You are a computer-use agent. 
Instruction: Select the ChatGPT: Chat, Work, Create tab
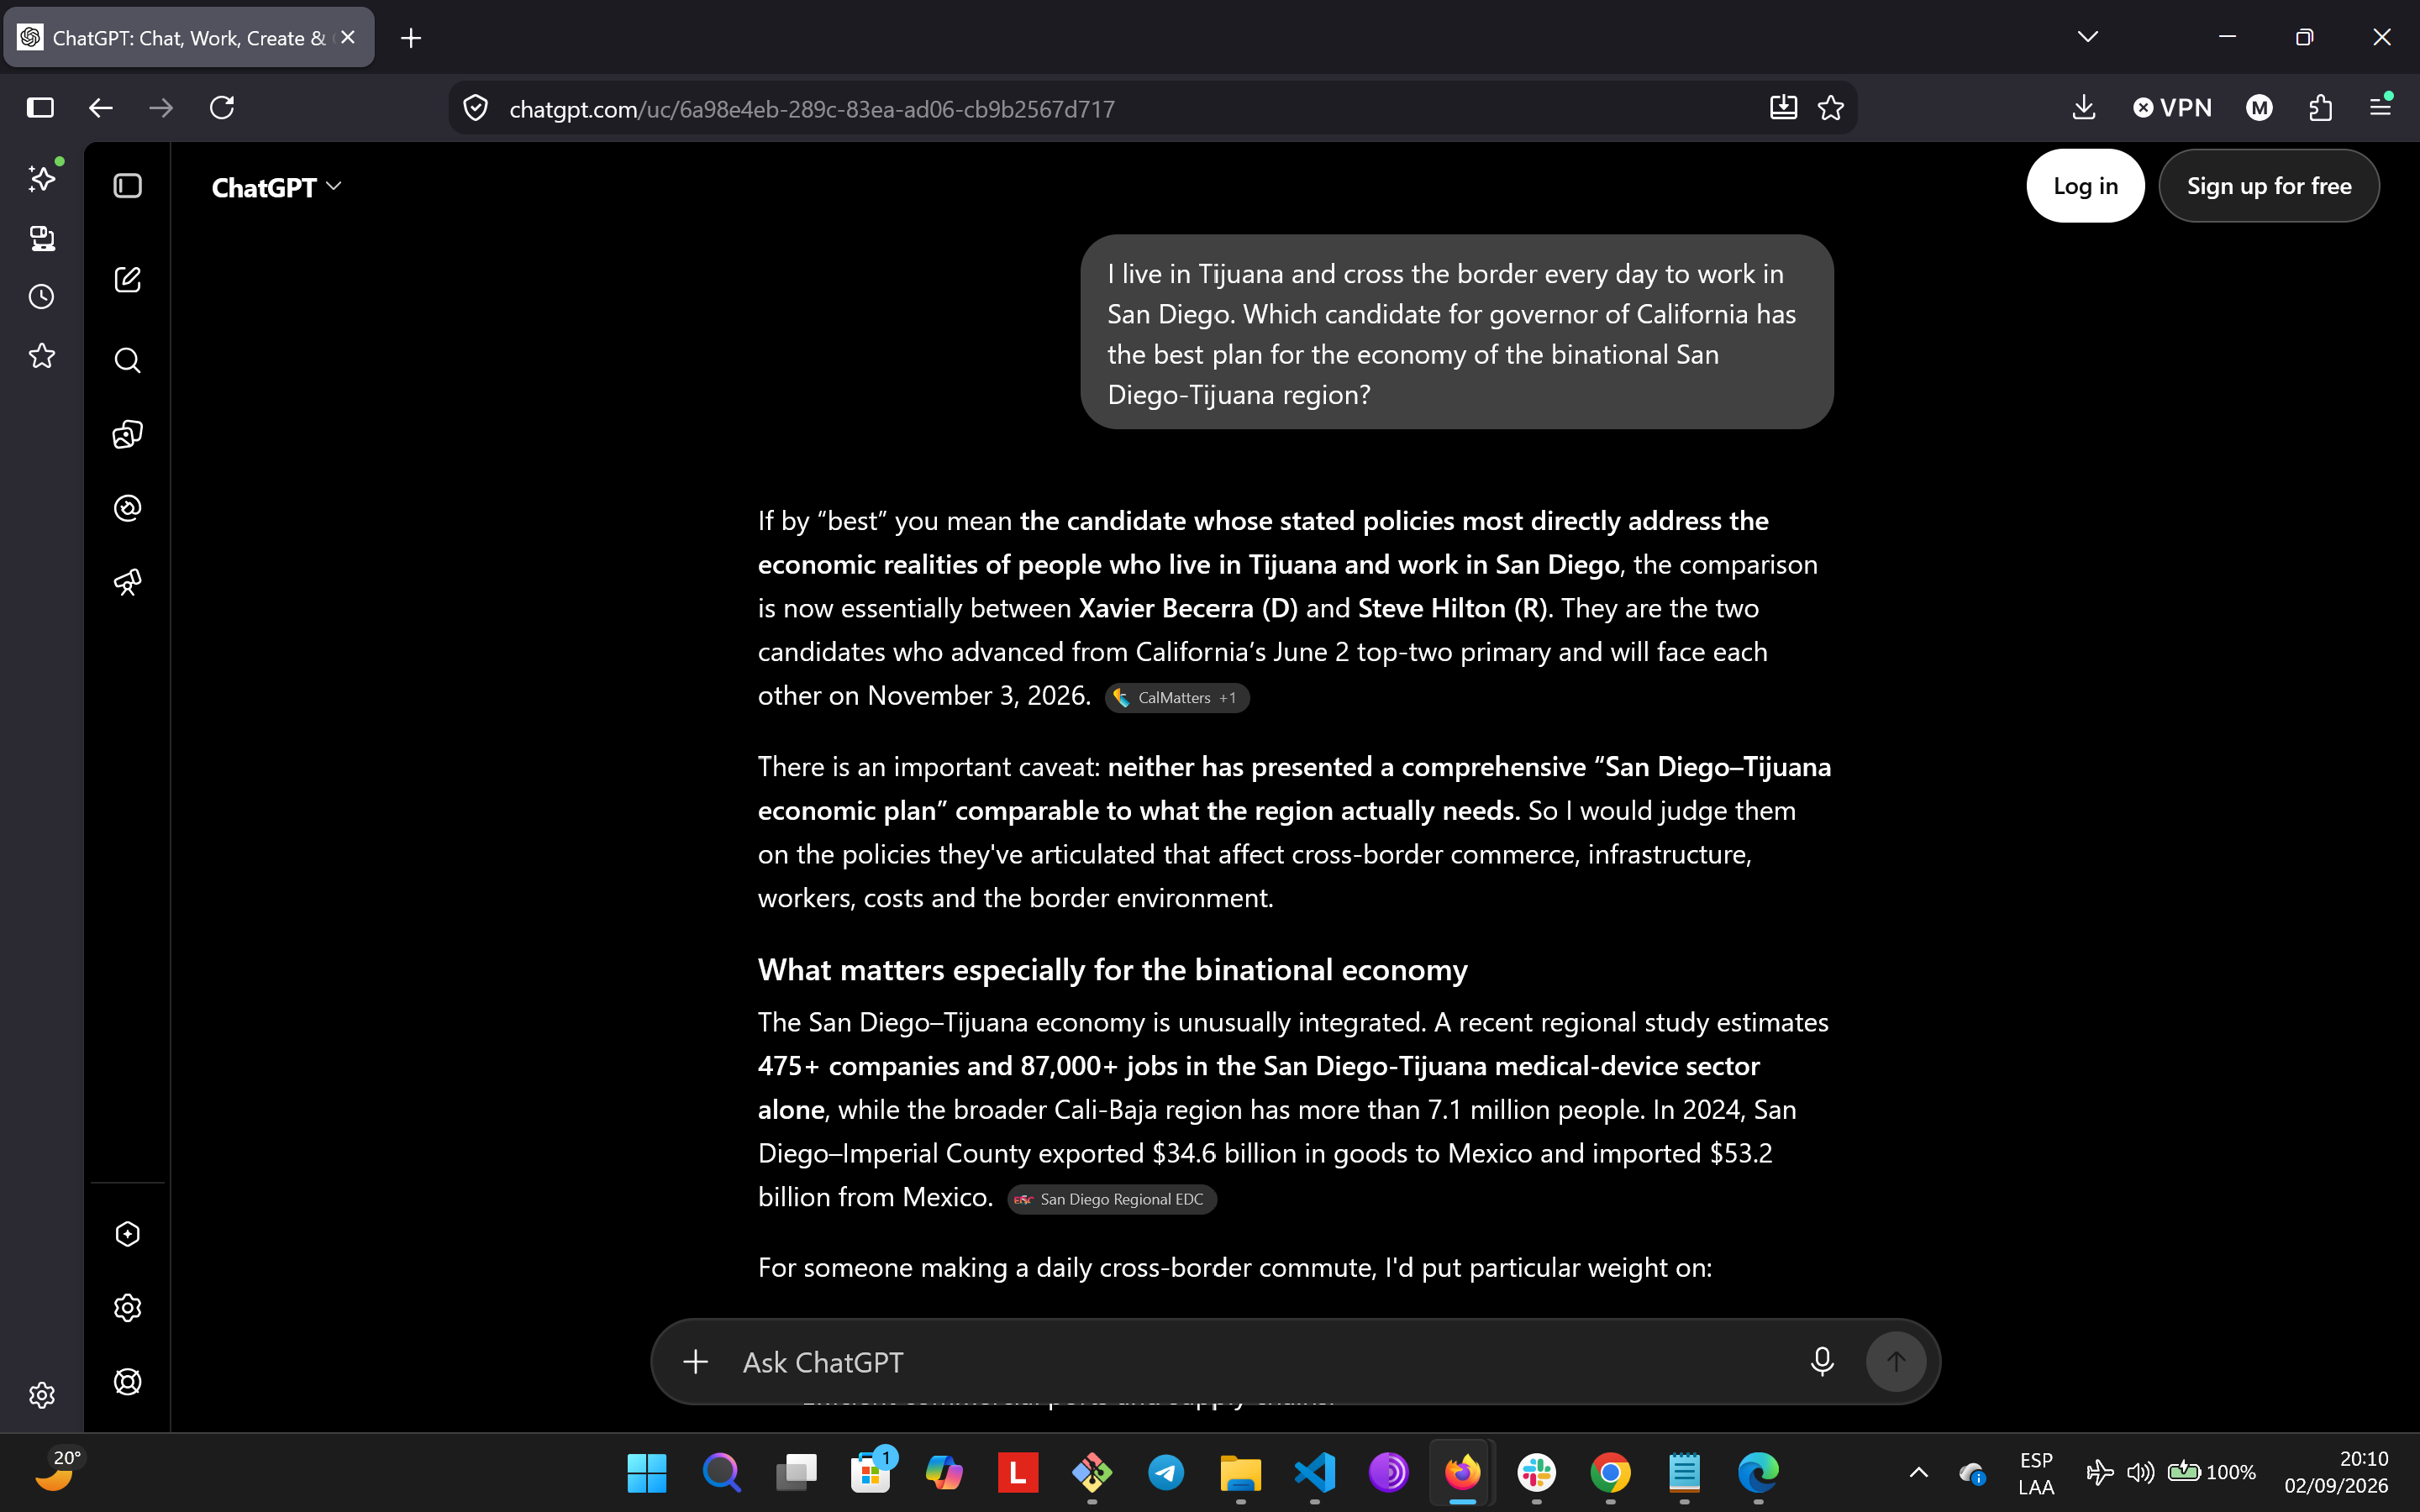(189, 38)
